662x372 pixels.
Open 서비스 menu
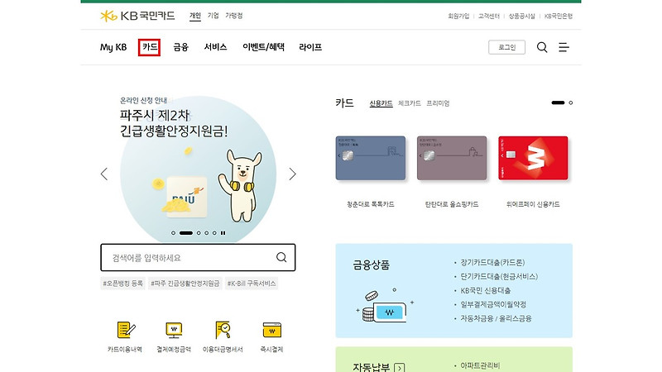215,47
